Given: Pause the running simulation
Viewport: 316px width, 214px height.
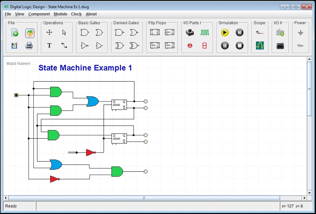Looking at the screenshot, I should pyautogui.click(x=224, y=46).
